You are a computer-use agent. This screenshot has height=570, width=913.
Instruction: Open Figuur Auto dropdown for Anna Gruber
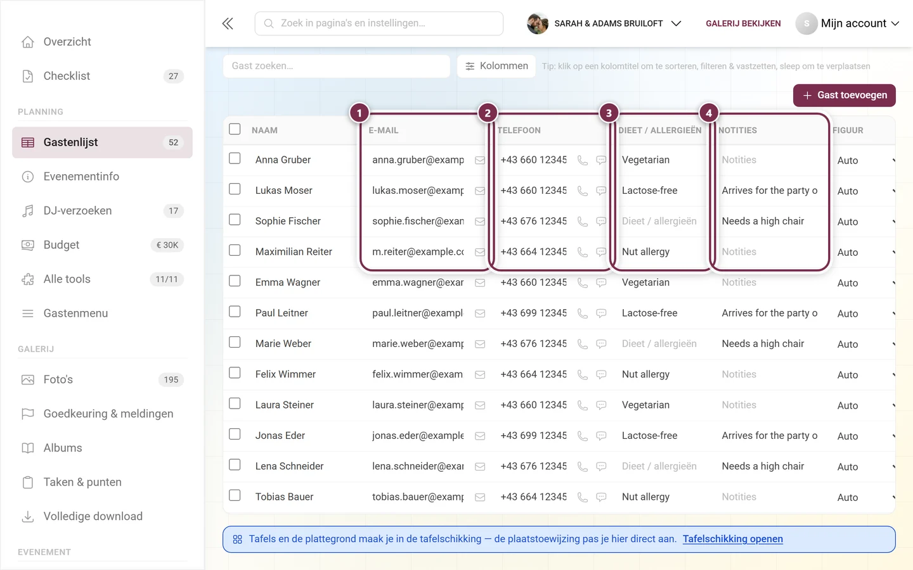(x=865, y=160)
